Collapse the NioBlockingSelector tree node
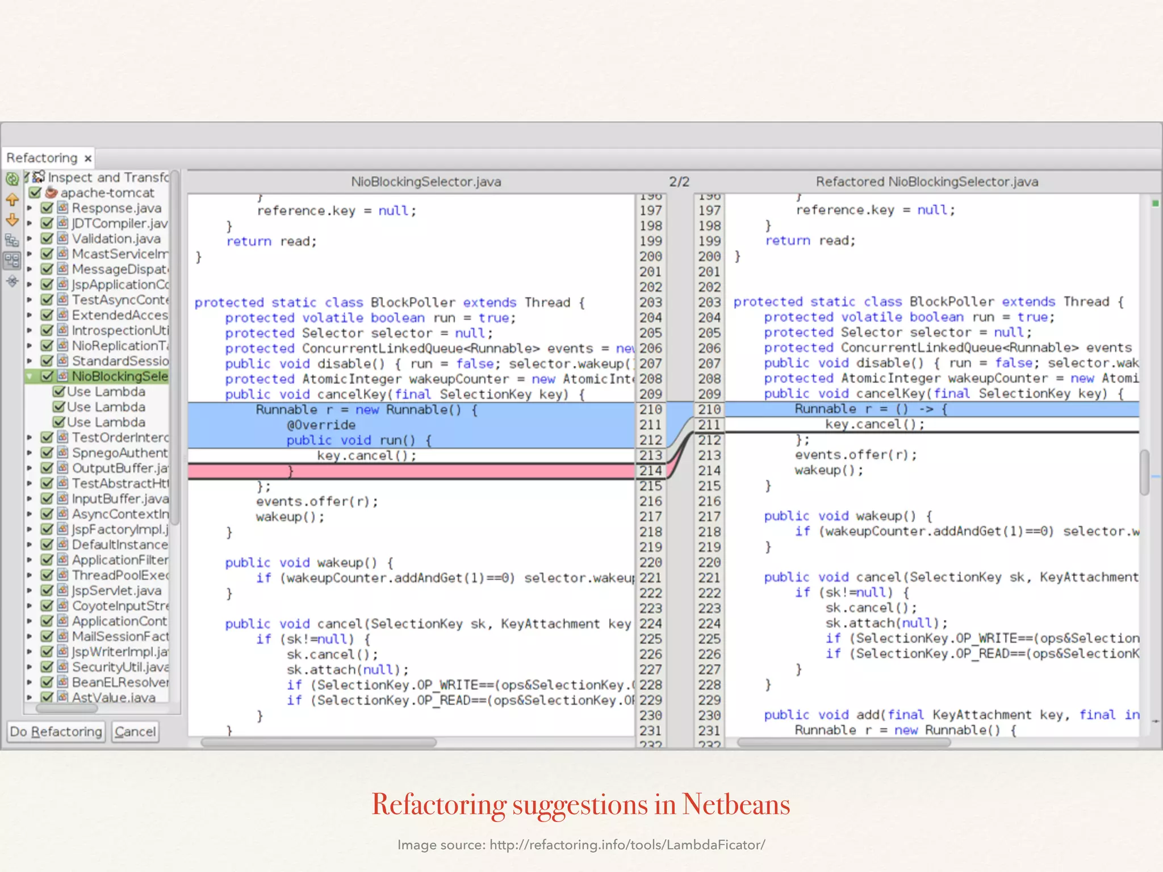Viewport: 1163px width, 872px height. point(30,376)
